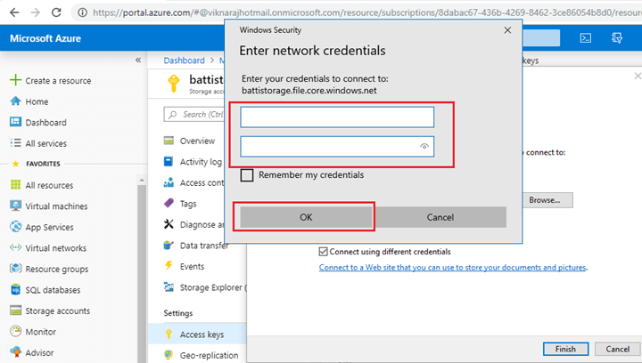The width and height of the screenshot is (642, 363).
Task: Open All services in sidebar
Action: [x=45, y=143]
